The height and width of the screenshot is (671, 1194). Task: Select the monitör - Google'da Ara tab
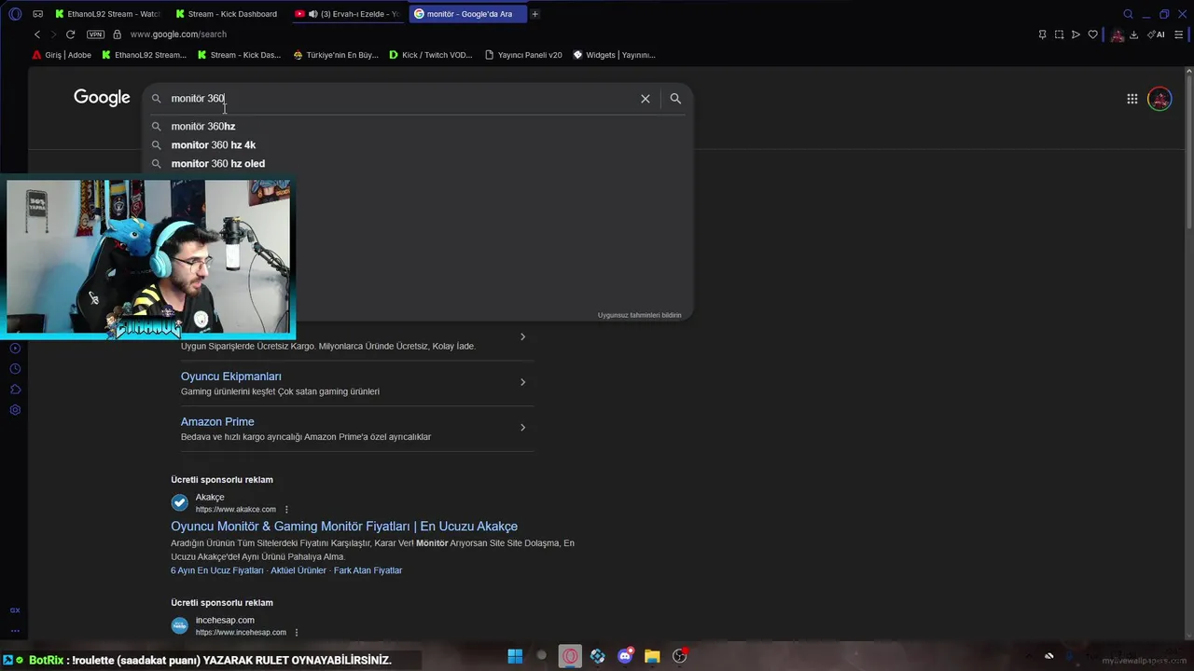[x=467, y=14]
